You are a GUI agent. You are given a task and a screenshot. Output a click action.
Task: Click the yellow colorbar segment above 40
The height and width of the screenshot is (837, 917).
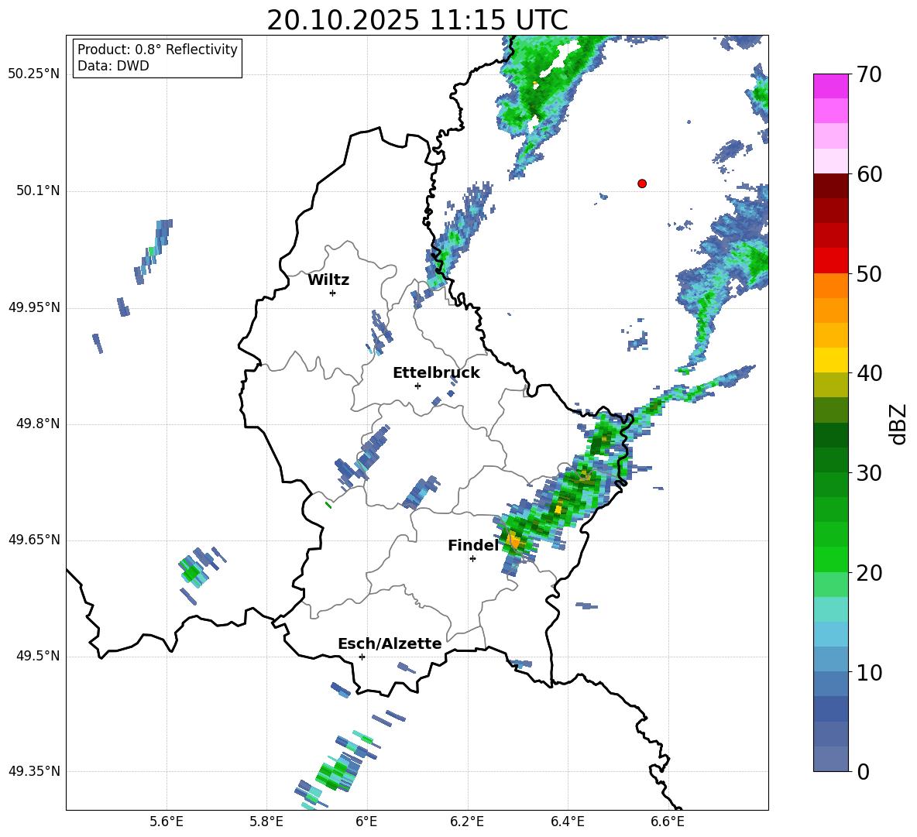(x=830, y=360)
